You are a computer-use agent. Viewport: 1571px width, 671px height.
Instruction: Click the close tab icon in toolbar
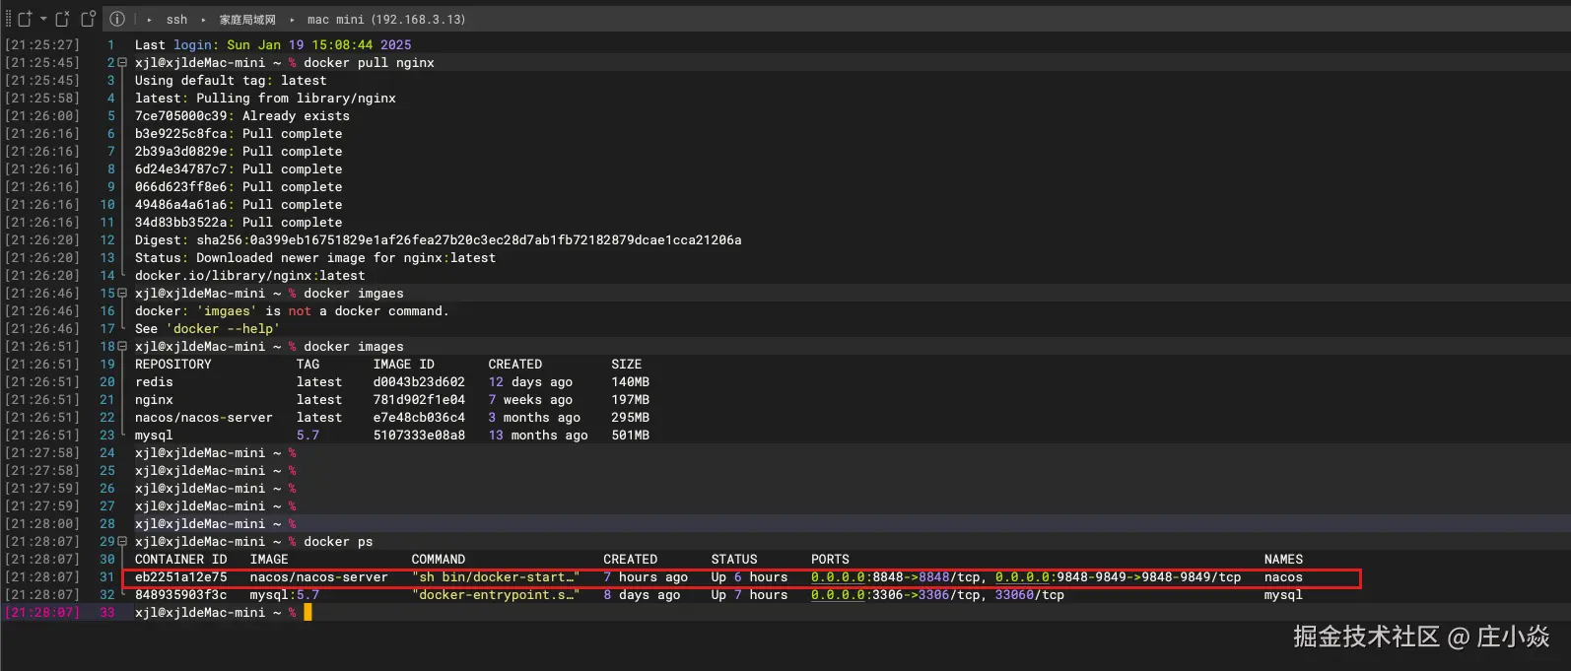62,19
